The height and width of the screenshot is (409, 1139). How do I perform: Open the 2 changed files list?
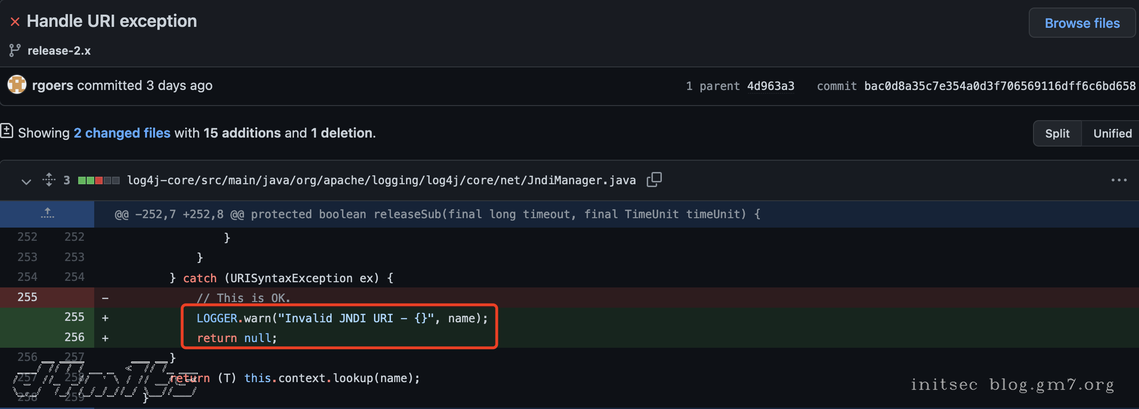(x=122, y=133)
